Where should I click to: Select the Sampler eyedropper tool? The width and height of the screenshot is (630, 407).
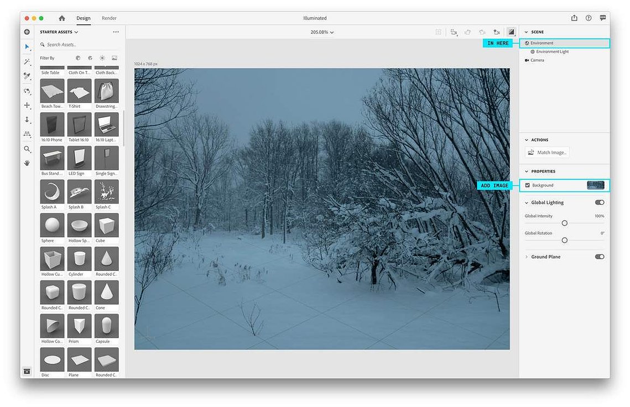tap(27, 76)
